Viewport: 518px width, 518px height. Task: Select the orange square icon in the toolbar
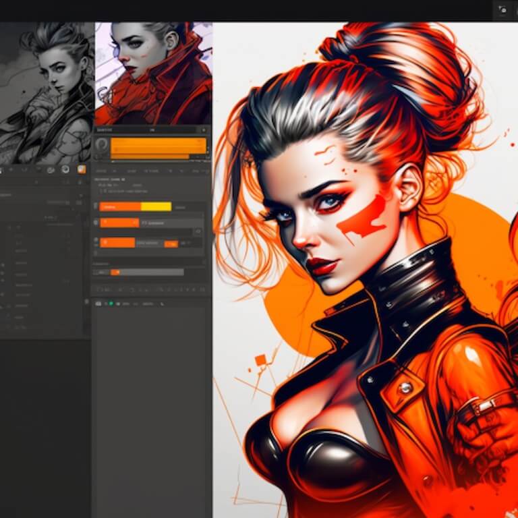[x=82, y=170]
